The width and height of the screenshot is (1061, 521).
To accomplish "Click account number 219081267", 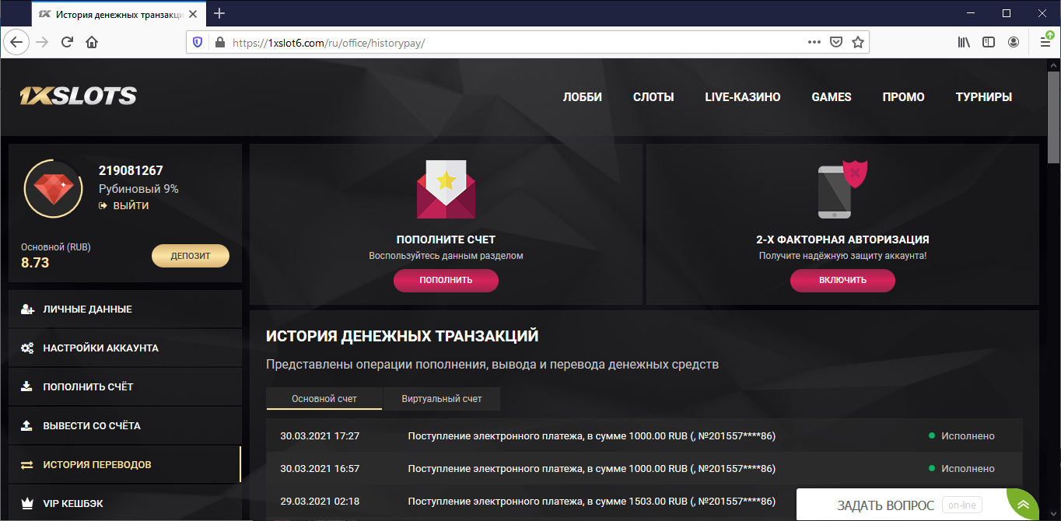I will point(131,171).
